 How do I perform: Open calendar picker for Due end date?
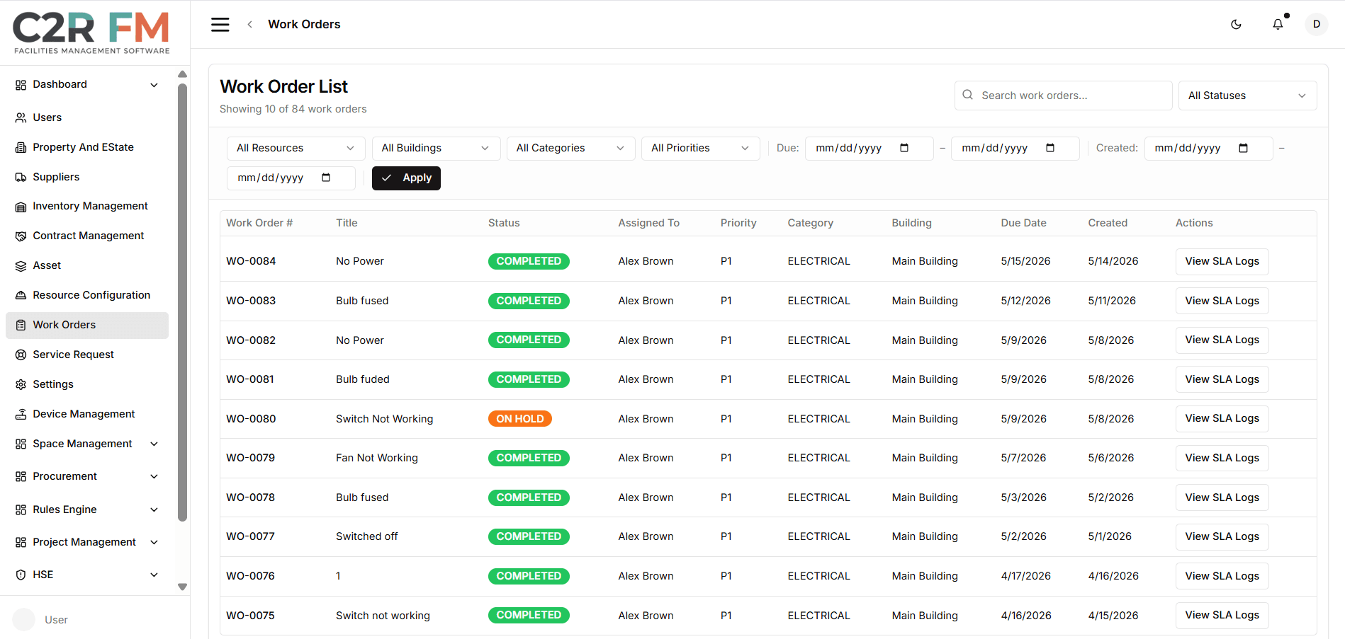tap(1050, 148)
